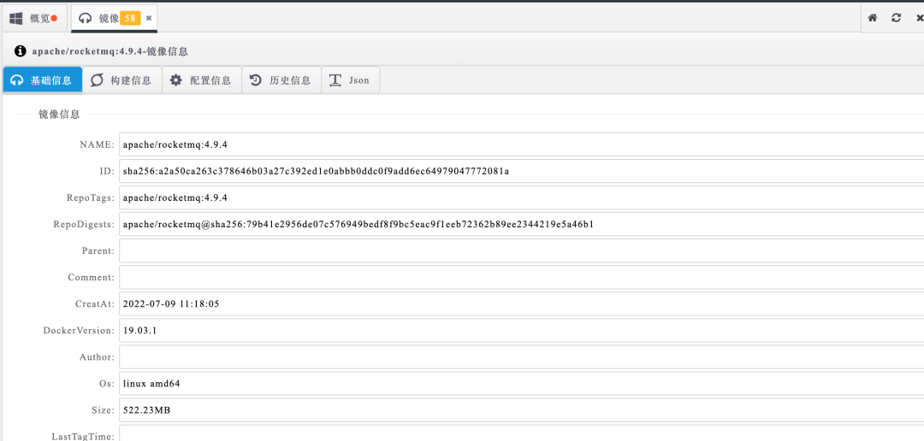The image size is (924, 441).
Task: Click the history clock icon on 历史信息
Action: click(255, 80)
